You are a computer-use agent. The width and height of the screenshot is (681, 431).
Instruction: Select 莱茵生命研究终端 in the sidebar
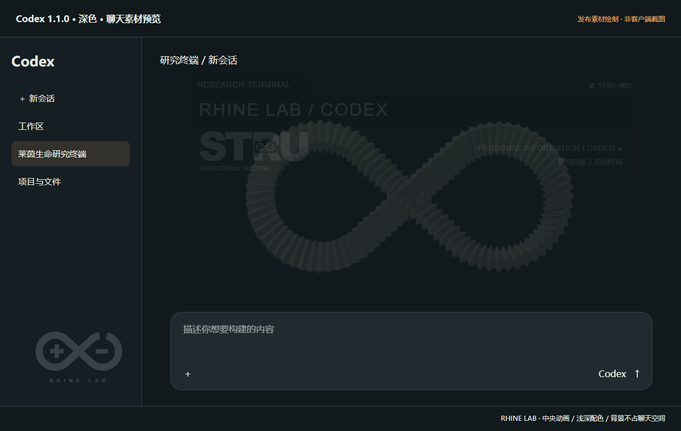pyautogui.click(x=70, y=154)
